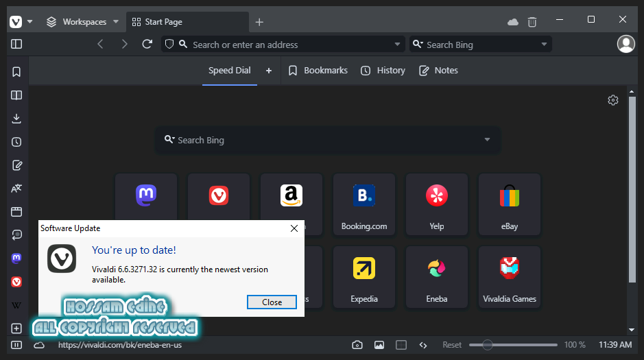The height and width of the screenshot is (360, 644).
Task: Open the Bookmarks panel icon in sidebar
Action: pyautogui.click(x=16, y=72)
